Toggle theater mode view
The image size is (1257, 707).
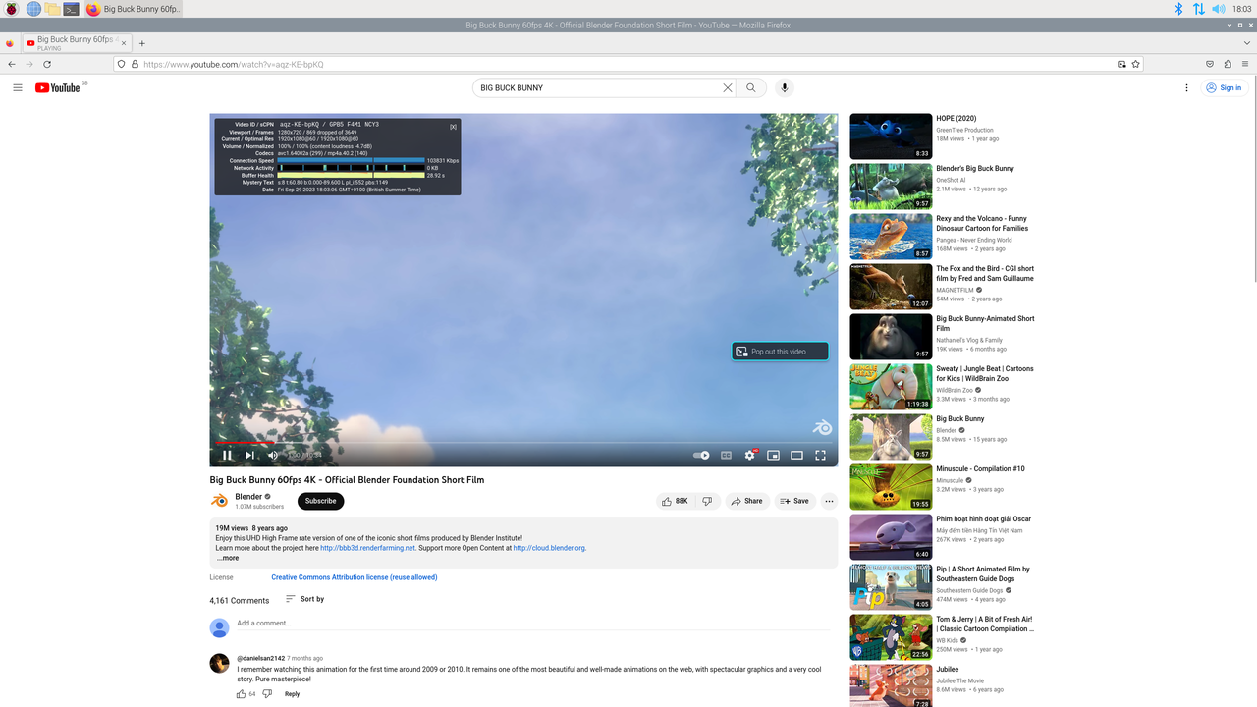click(x=797, y=455)
